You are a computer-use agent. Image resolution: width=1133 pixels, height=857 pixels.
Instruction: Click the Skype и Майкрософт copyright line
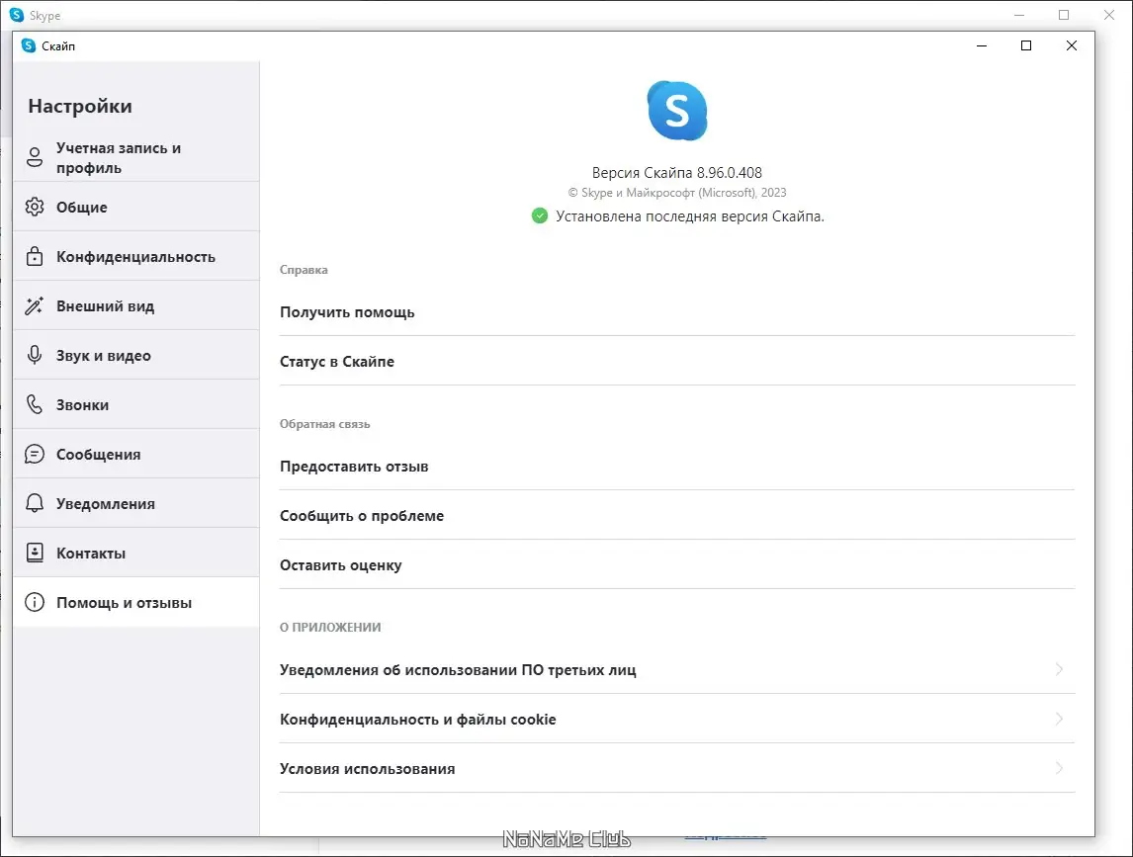click(677, 193)
